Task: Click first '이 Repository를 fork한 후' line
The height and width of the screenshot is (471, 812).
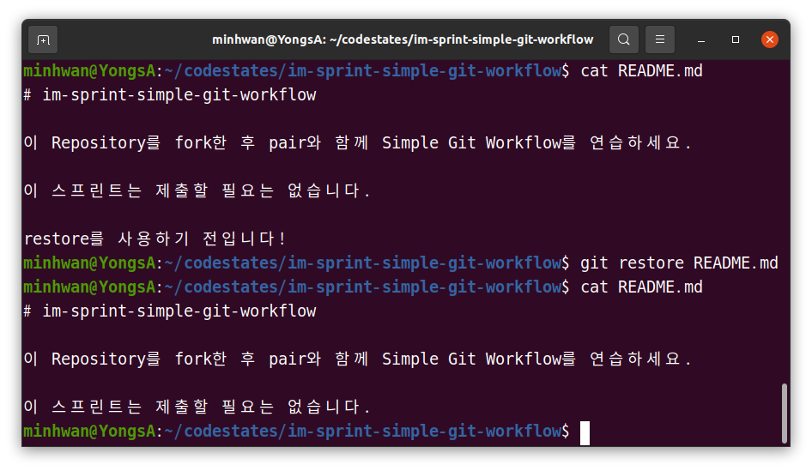Action: 357,142
